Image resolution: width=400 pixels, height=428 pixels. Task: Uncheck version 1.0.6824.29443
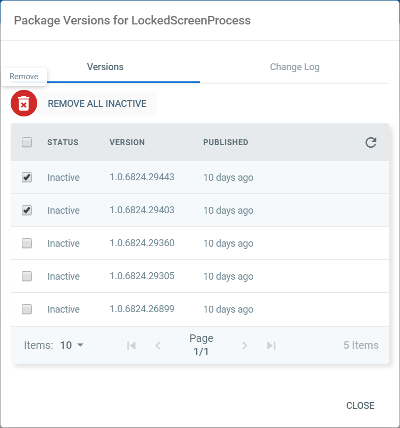point(27,178)
